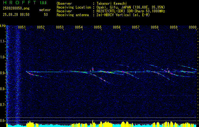Click the 0852 time marker
The image size is (199, 127).
(x=41, y=27)
